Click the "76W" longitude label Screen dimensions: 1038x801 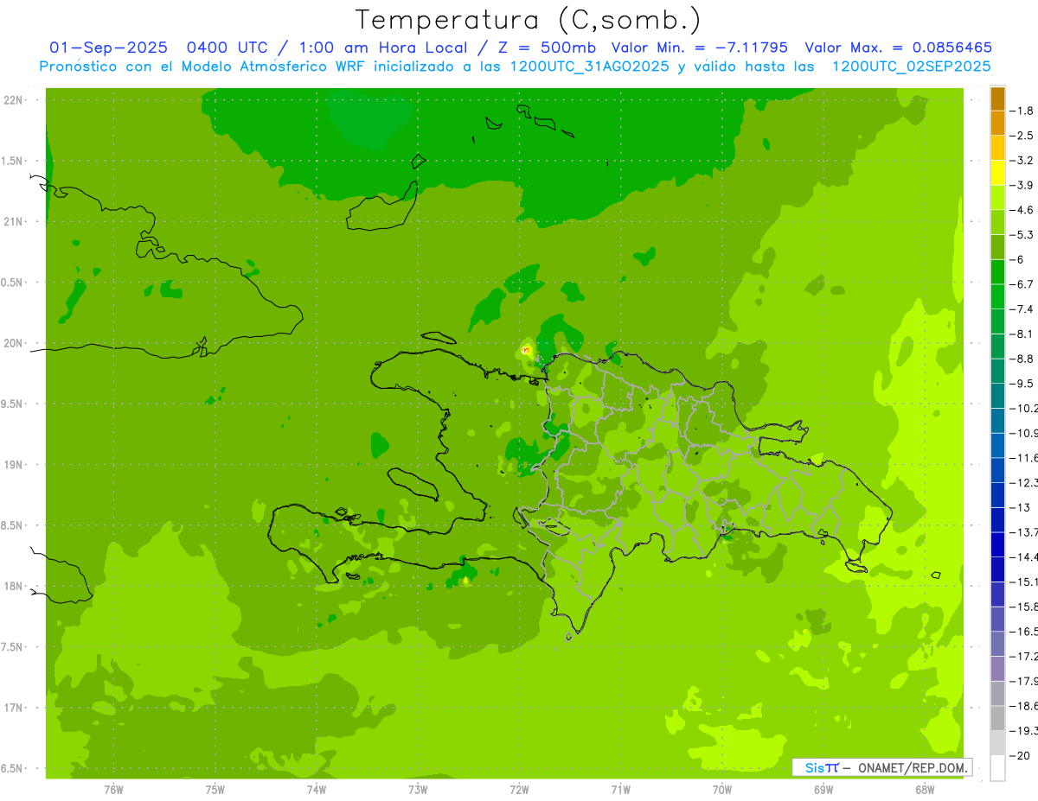(x=113, y=790)
